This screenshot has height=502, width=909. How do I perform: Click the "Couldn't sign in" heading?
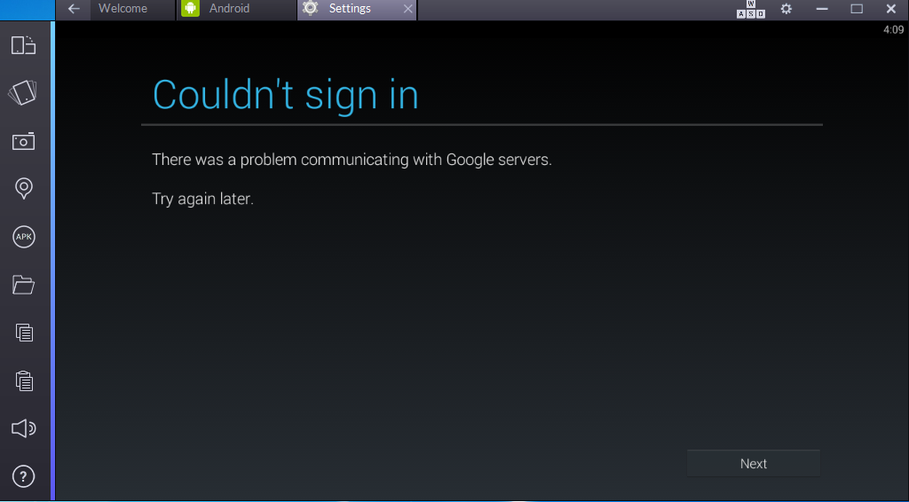[285, 95]
